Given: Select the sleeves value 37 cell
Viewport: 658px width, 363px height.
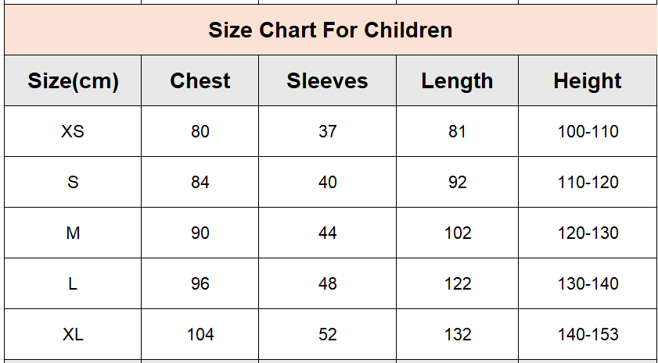Looking at the screenshot, I should pyautogui.click(x=327, y=131).
